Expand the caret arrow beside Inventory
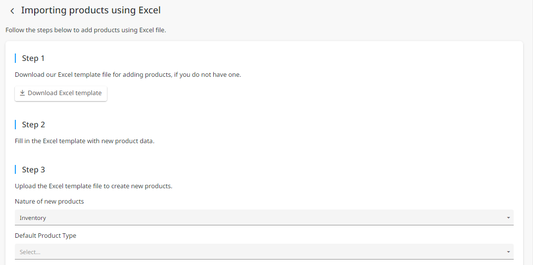Image resolution: width=533 pixels, height=265 pixels. (508, 218)
